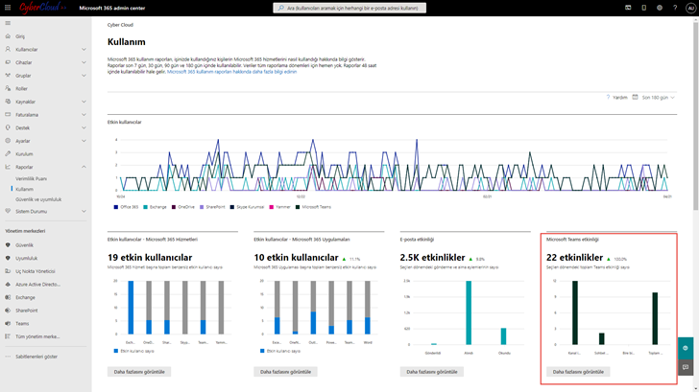Open the app launcher waffle icon
This screenshot has height=392, width=699.
pyautogui.click(x=8, y=8)
